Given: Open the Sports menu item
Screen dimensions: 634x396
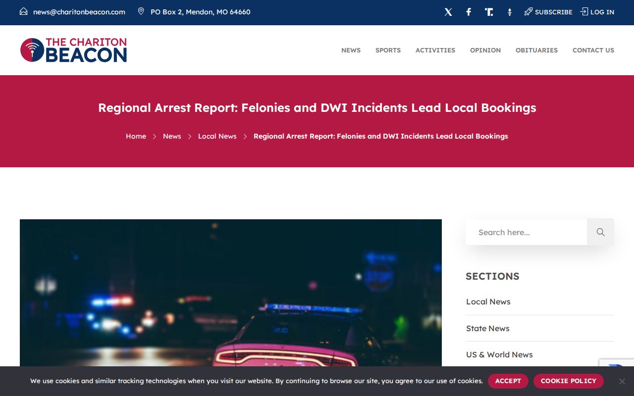Looking at the screenshot, I should click(x=388, y=50).
